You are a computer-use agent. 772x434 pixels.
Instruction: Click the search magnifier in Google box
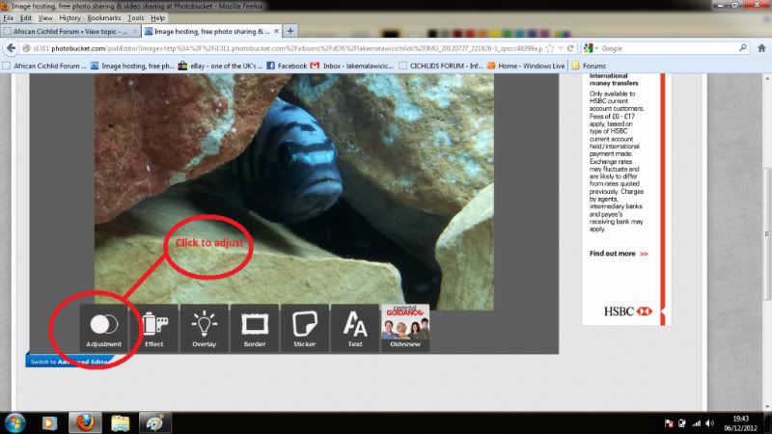coord(742,48)
